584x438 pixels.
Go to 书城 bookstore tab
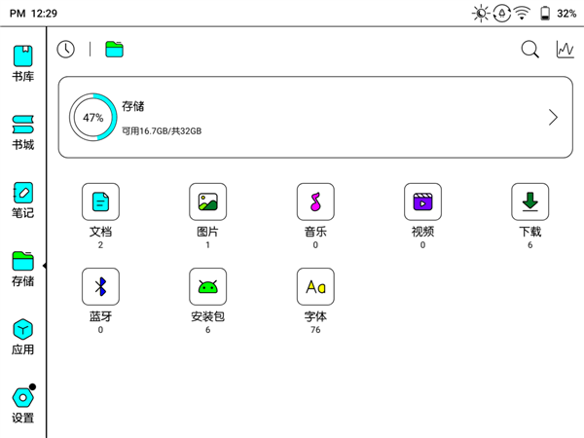pyautogui.click(x=23, y=132)
